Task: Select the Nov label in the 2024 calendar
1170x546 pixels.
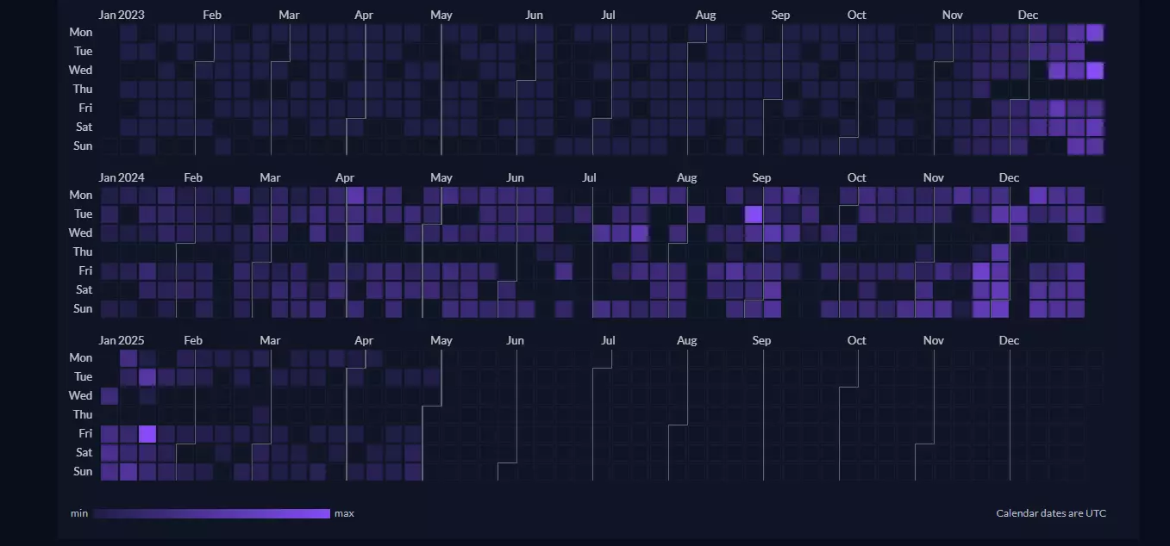Action: point(934,177)
